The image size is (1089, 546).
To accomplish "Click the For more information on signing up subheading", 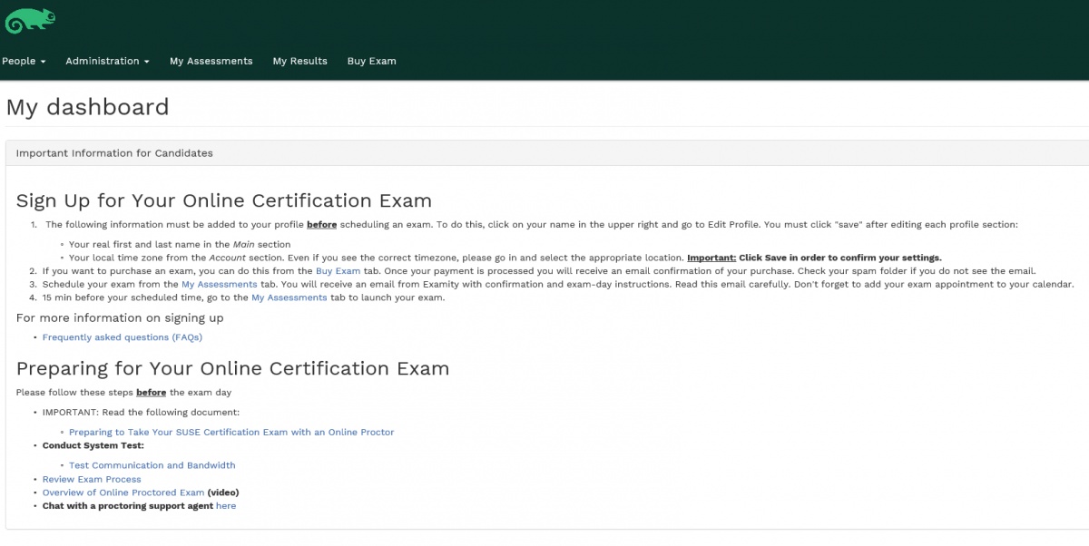I will 120,318.
